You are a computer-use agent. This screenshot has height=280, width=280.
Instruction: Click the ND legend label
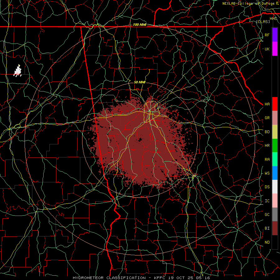(267, 242)
